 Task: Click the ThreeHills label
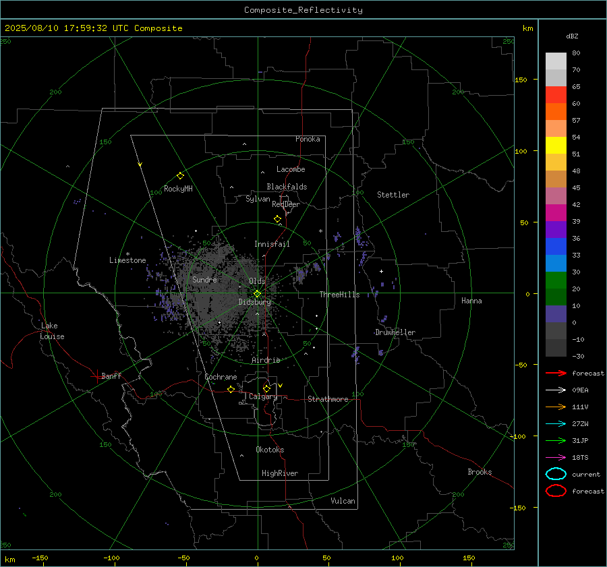click(x=339, y=295)
